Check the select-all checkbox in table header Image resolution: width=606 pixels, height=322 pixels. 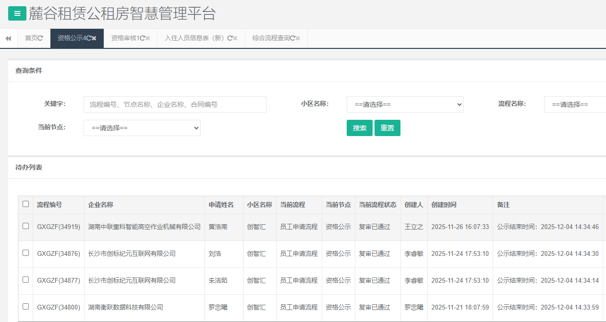[x=25, y=204]
